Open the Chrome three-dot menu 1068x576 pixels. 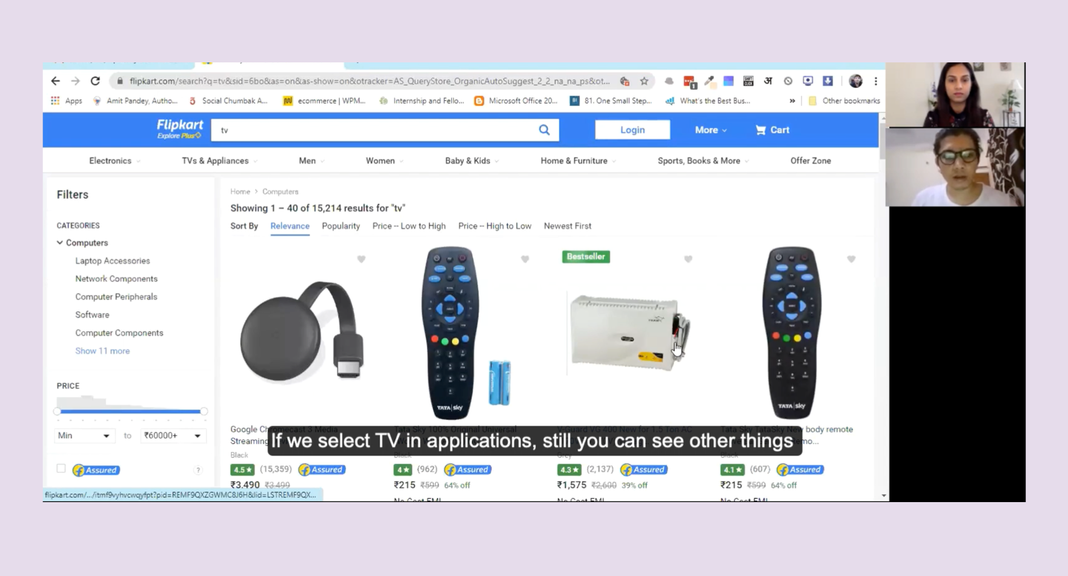click(875, 81)
